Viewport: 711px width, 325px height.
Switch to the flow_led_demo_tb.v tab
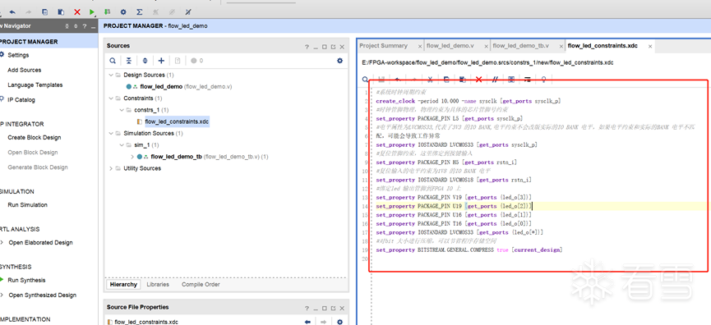tap(520, 46)
